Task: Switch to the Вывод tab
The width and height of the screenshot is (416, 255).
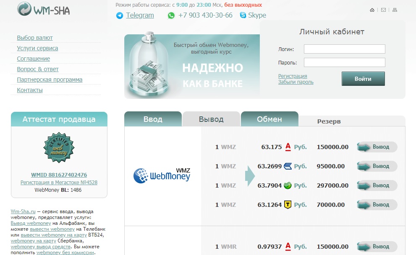Action: pos(211,119)
